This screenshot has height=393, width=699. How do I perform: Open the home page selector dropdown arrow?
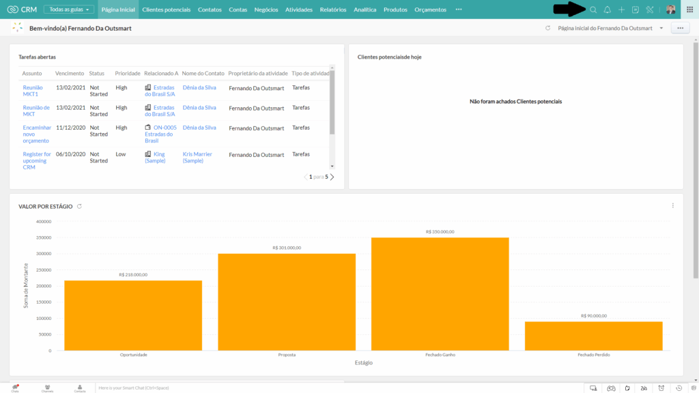pos(661,28)
